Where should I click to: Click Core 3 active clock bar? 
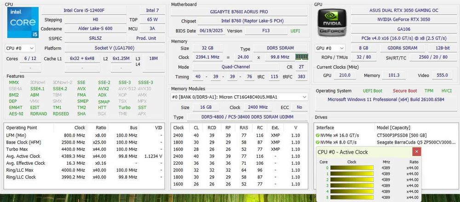(352, 185)
